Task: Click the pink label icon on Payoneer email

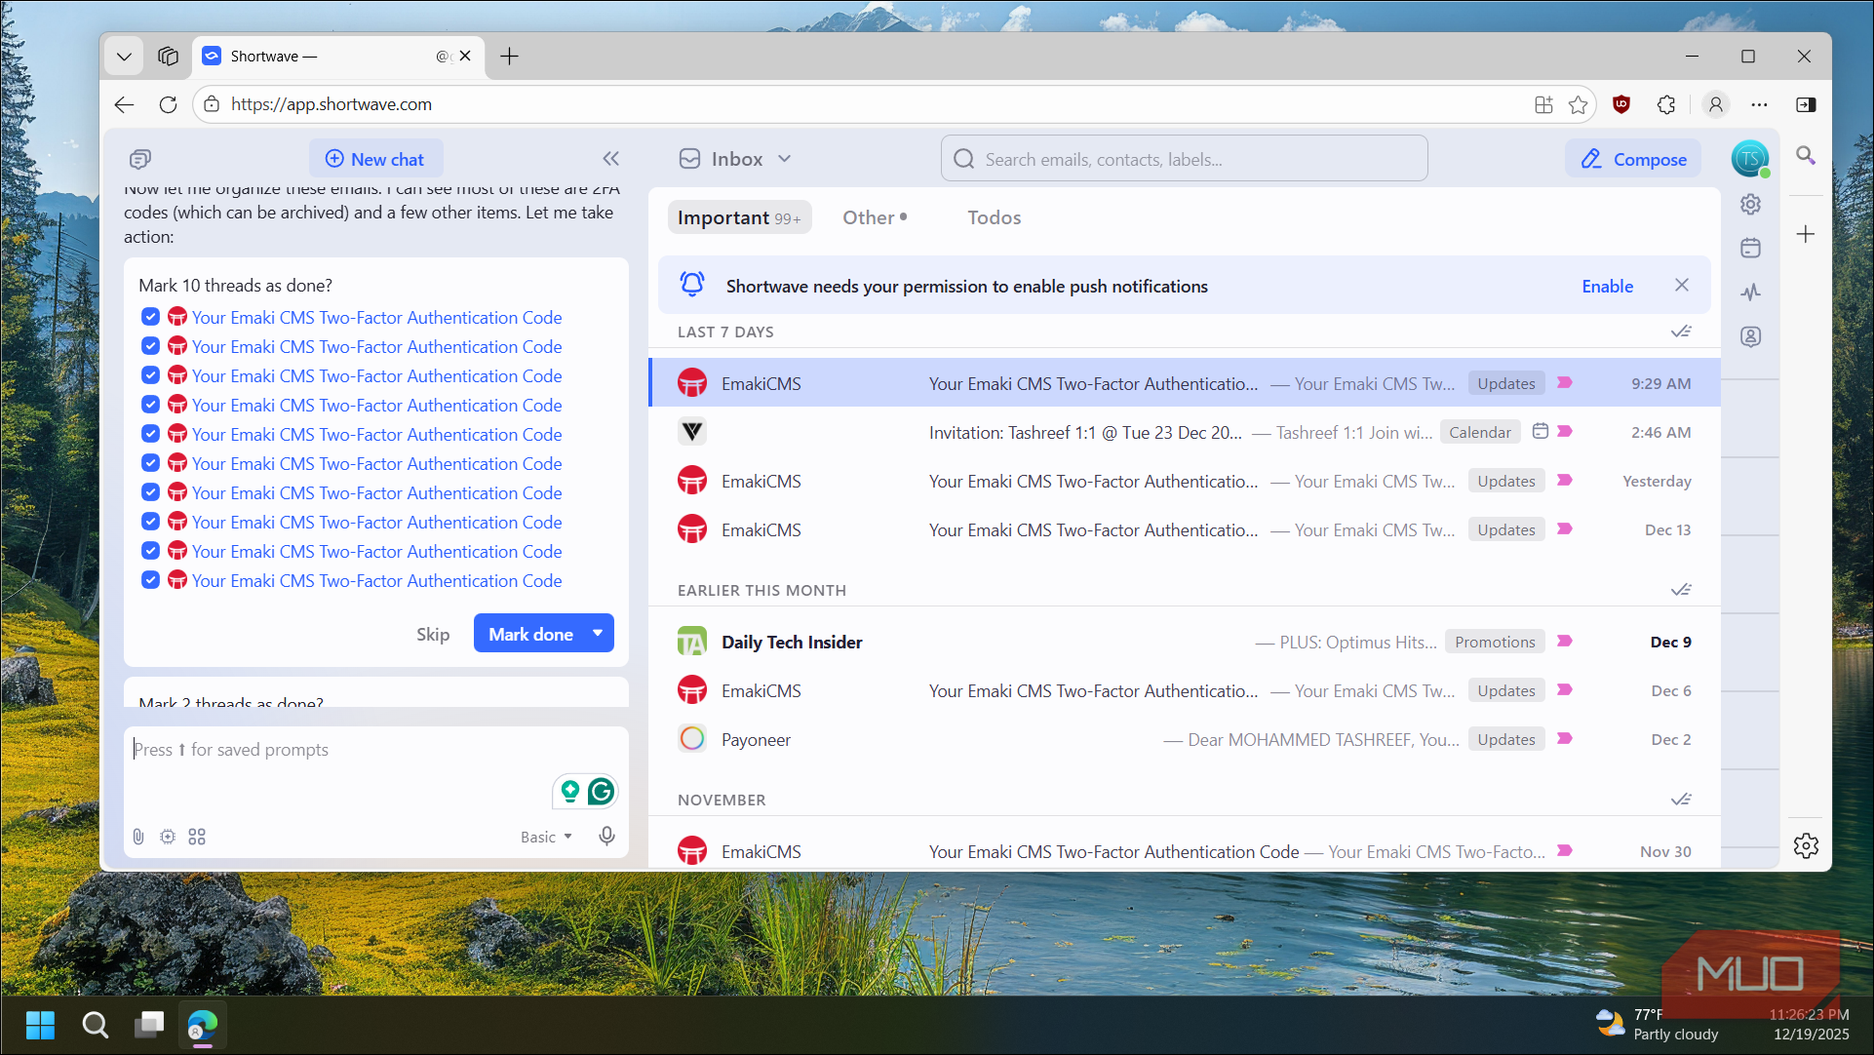Action: pyautogui.click(x=1565, y=739)
